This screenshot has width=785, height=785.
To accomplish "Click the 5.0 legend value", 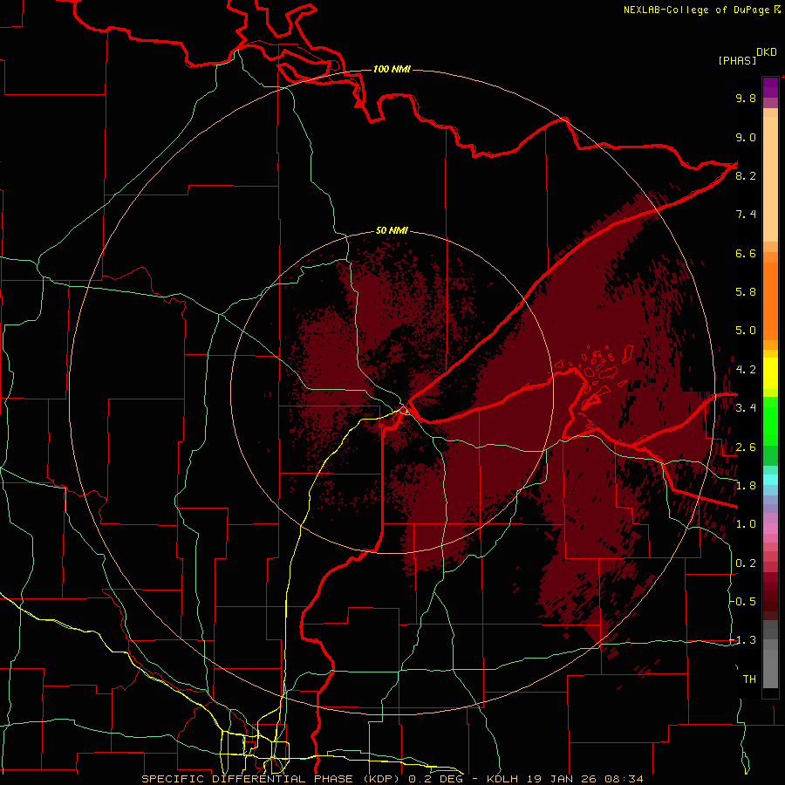I will [x=746, y=331].
